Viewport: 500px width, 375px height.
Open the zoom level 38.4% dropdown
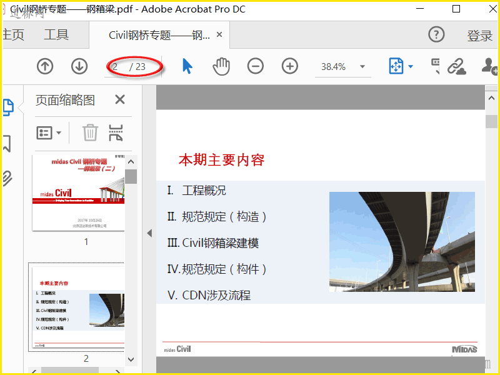click(x=362, y=66)
